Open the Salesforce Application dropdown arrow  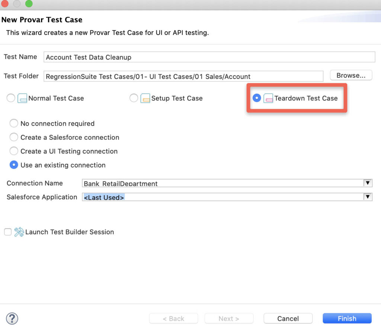click(x=368, y=197)
